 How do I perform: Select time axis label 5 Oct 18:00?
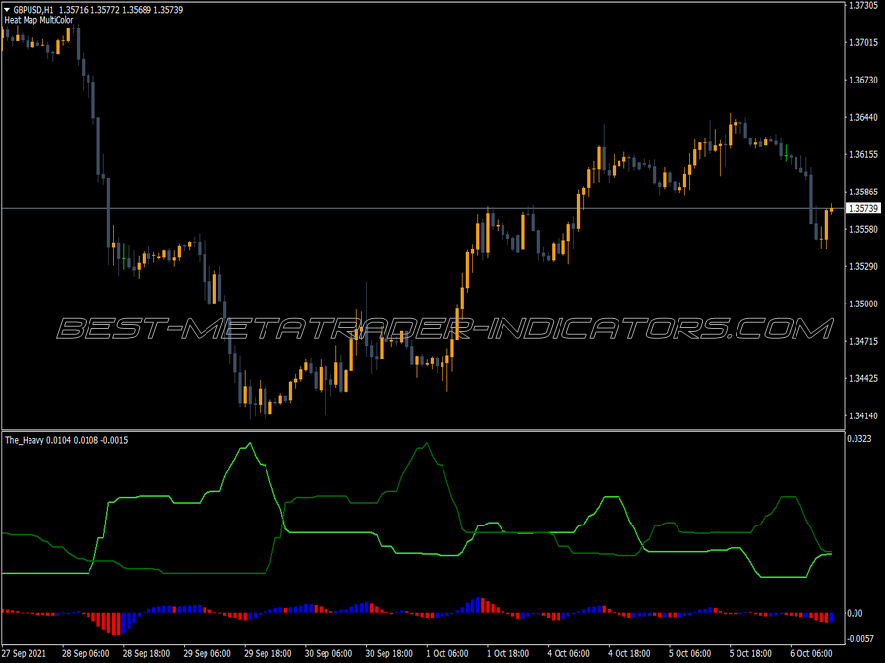coord(750,653)
